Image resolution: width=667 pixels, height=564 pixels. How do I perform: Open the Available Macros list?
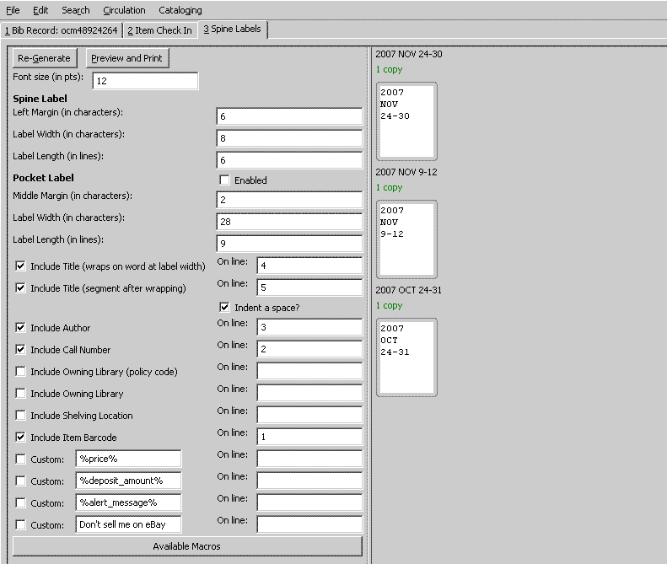[x=187, y=546]
